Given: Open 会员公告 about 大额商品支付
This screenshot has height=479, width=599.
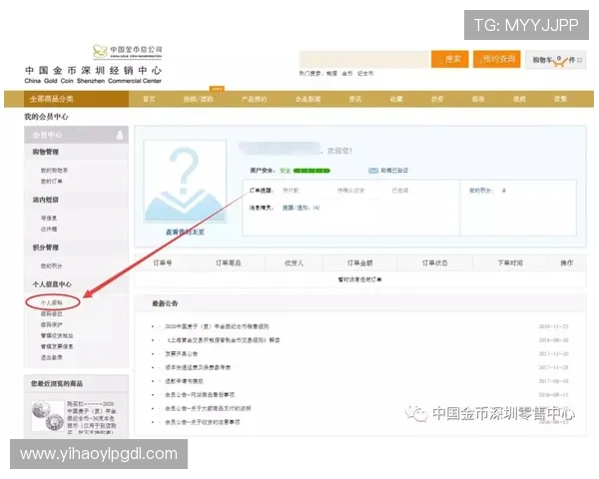Looking at the screenshot, I should (208, 408).
